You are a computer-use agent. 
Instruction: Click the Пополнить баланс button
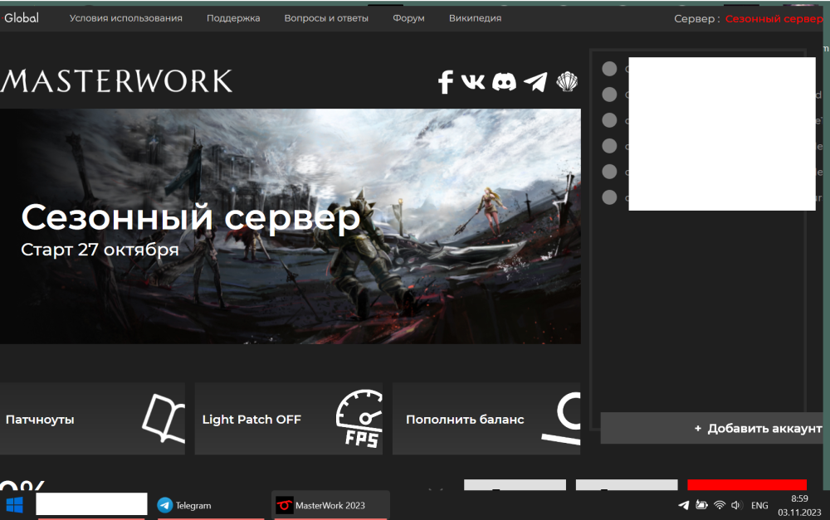click(486, 419)
